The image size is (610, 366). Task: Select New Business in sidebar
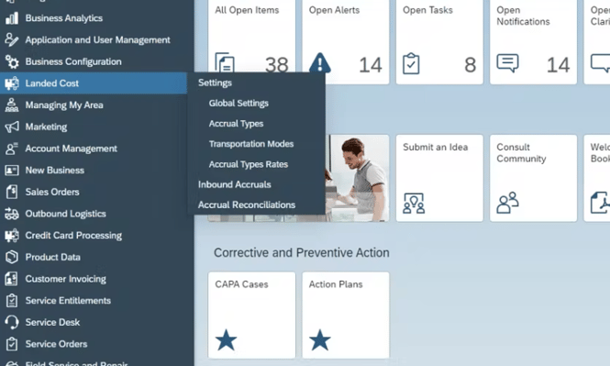pos(54,171)
